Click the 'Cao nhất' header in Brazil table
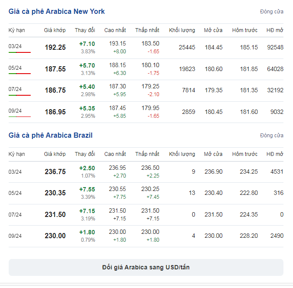The image size is (293, 288). coord(115,154)
